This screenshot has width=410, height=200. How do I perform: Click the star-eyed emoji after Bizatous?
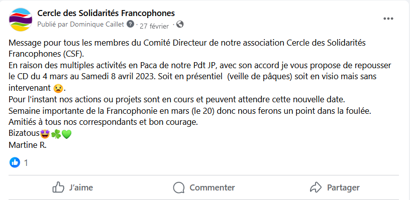point(45,134)
